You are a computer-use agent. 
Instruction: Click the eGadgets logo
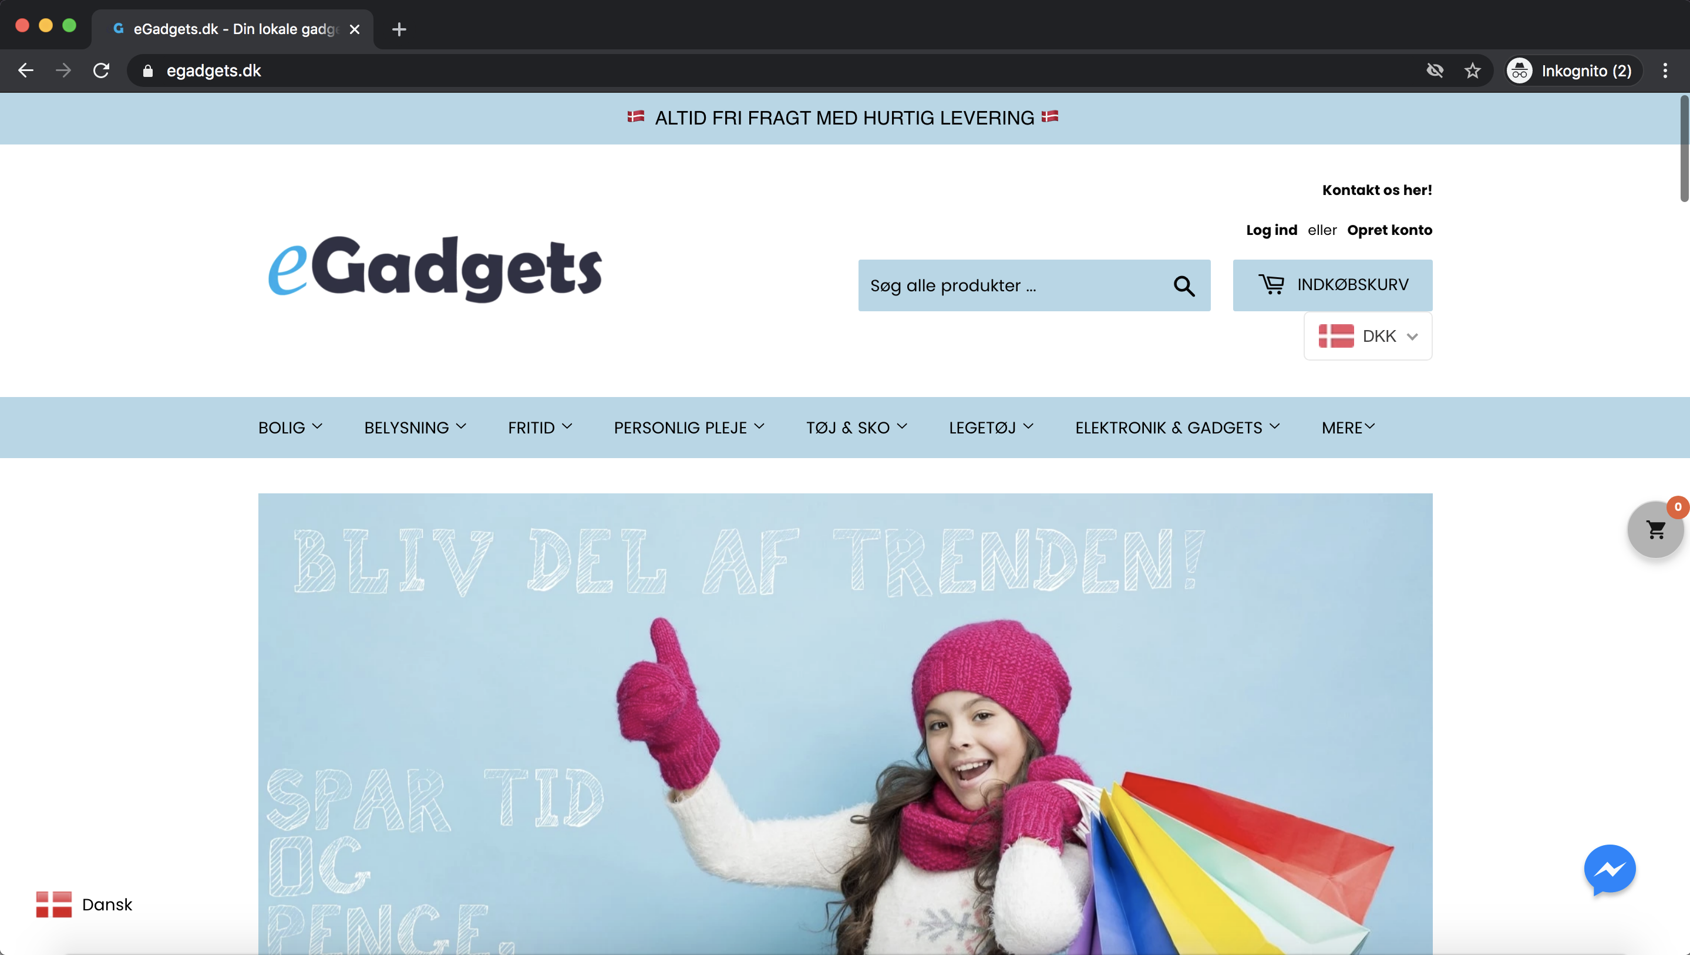coord(435,269)
